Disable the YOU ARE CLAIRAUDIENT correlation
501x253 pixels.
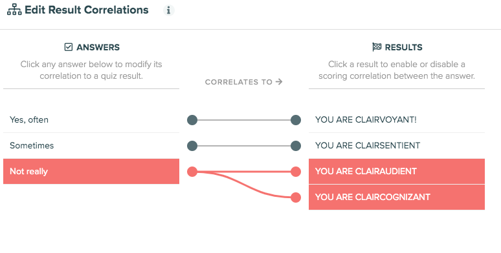pyautogui.click(x=397, y=172)
